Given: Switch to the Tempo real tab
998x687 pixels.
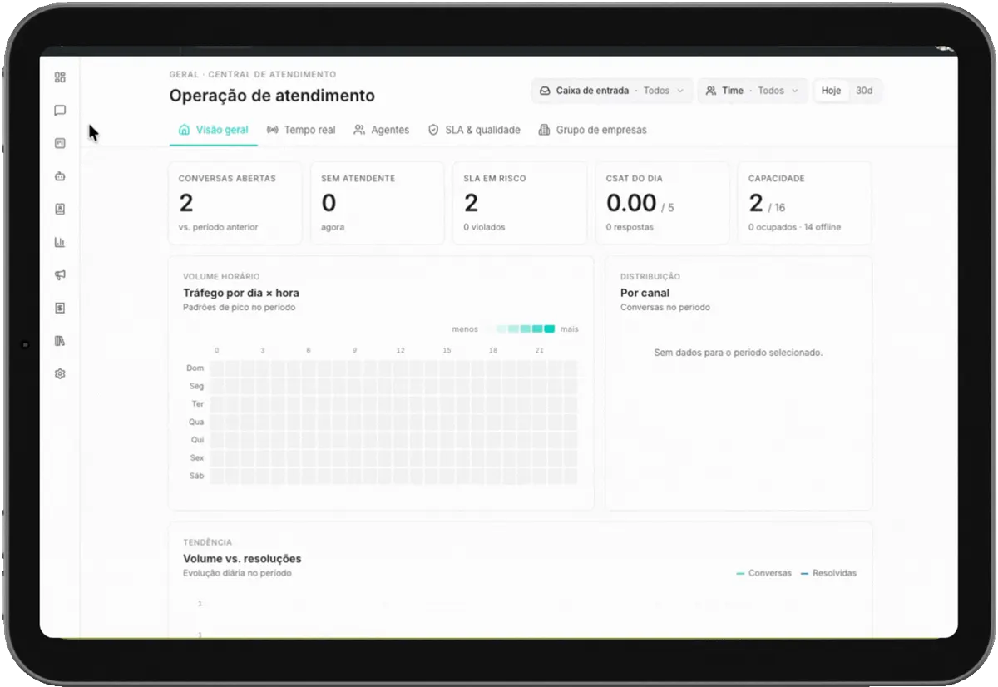Looking at the screenshot, I should point(301,130).
